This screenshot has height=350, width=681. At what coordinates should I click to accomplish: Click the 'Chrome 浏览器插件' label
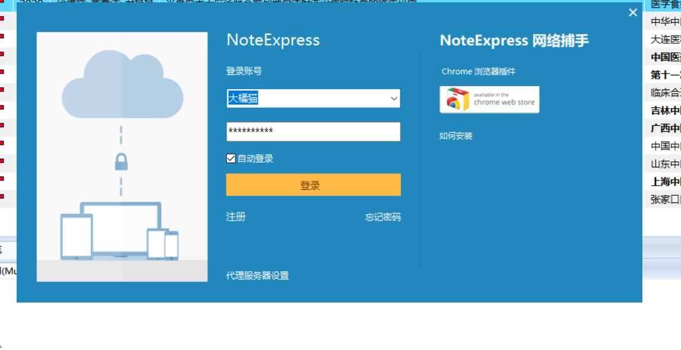[x=478, y=72]
